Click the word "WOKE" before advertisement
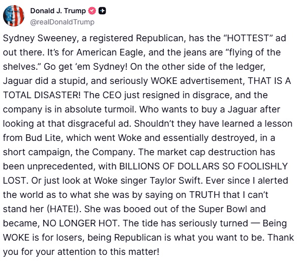 click(x=164, y=81)
